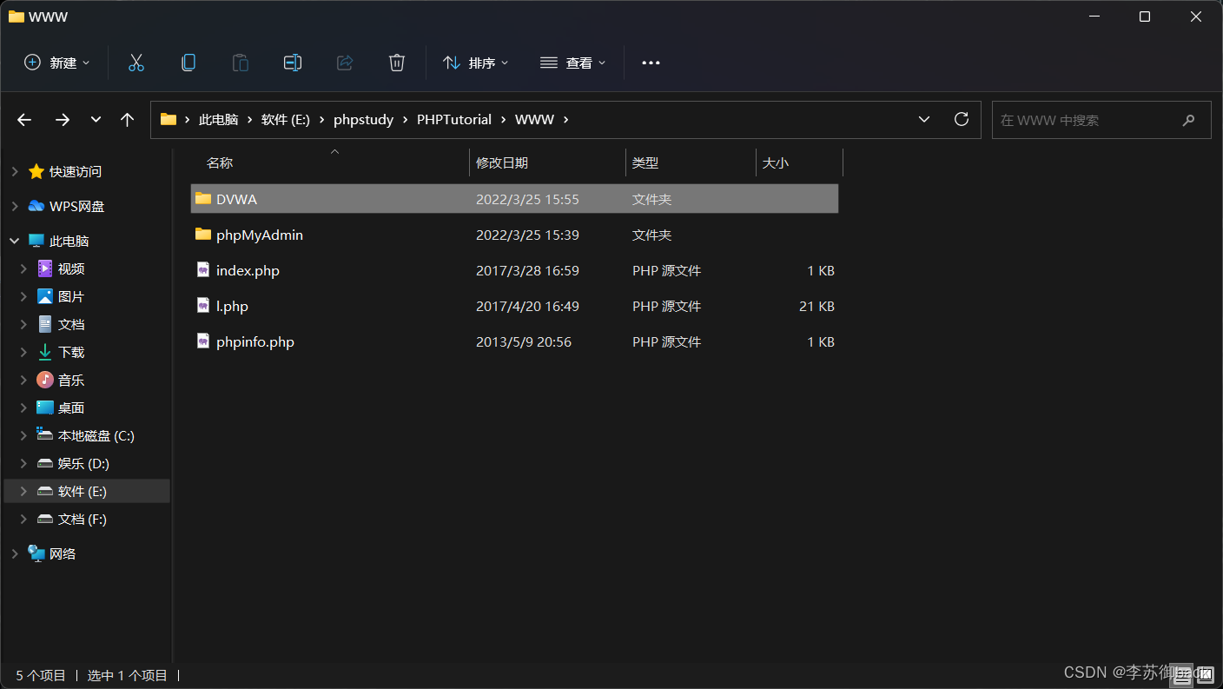Go up one folder level arrow
The height and width of the screenshot is (689, 1223).
point(128,120)
